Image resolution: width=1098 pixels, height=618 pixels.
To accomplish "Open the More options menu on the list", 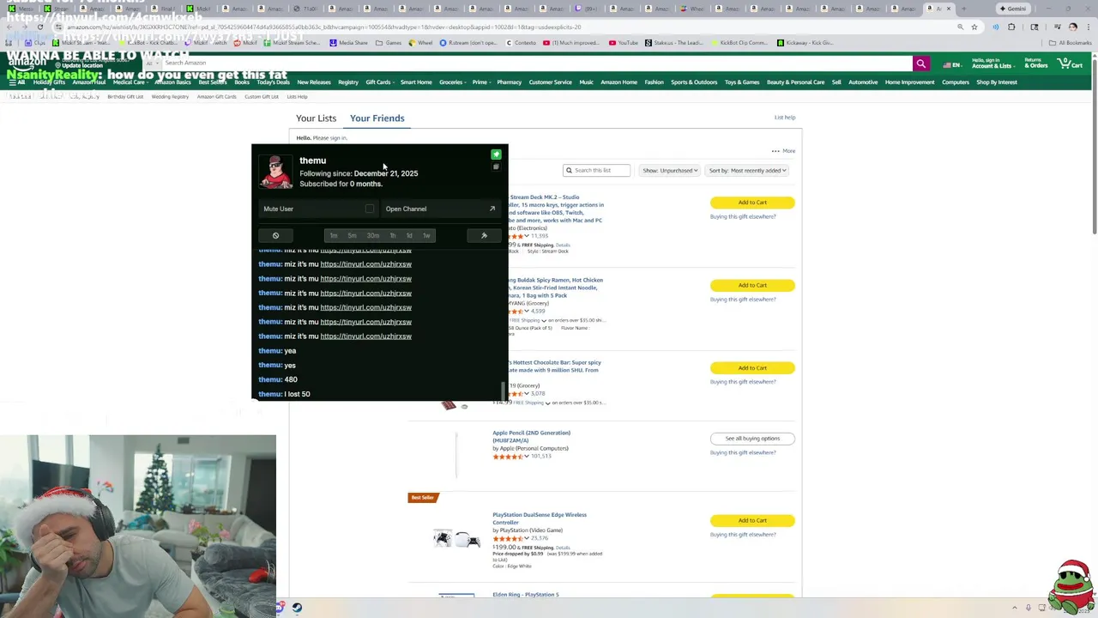I will click(x=783, y=151).
